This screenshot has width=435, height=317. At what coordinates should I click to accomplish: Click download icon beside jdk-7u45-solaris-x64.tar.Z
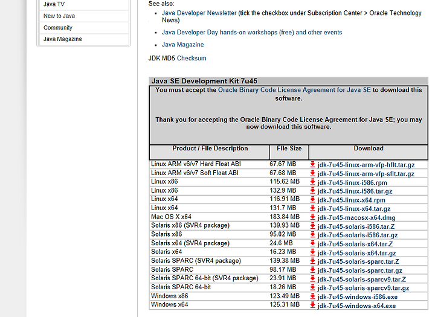313,244
